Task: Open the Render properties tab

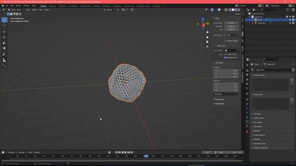Action: tap(247, 71)
